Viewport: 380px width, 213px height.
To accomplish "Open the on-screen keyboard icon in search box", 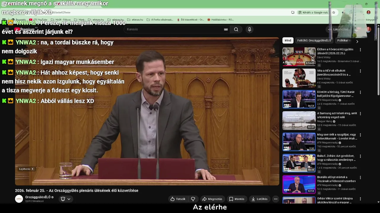I will coord(226,29).
